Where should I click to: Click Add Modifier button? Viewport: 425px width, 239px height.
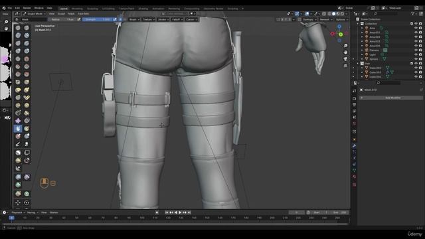(x=392, y=98)
